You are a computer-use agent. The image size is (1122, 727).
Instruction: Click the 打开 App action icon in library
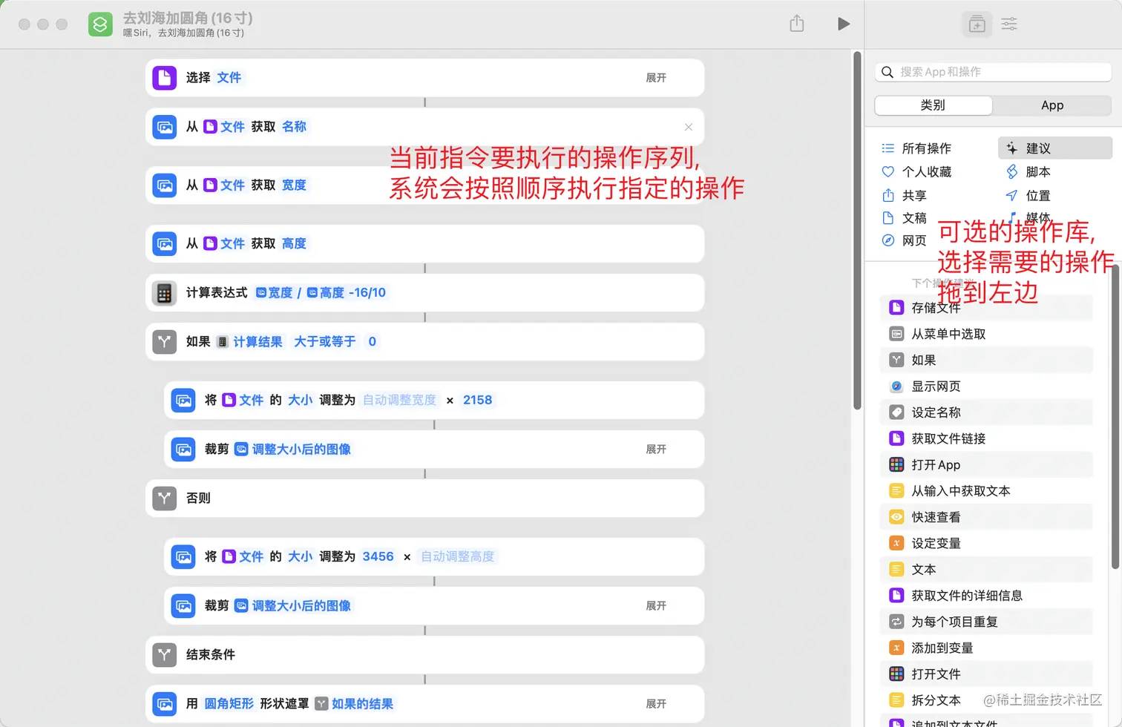896,464
